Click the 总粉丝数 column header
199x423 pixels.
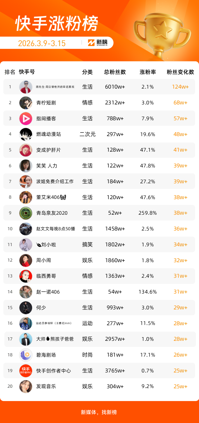(115, 72)
